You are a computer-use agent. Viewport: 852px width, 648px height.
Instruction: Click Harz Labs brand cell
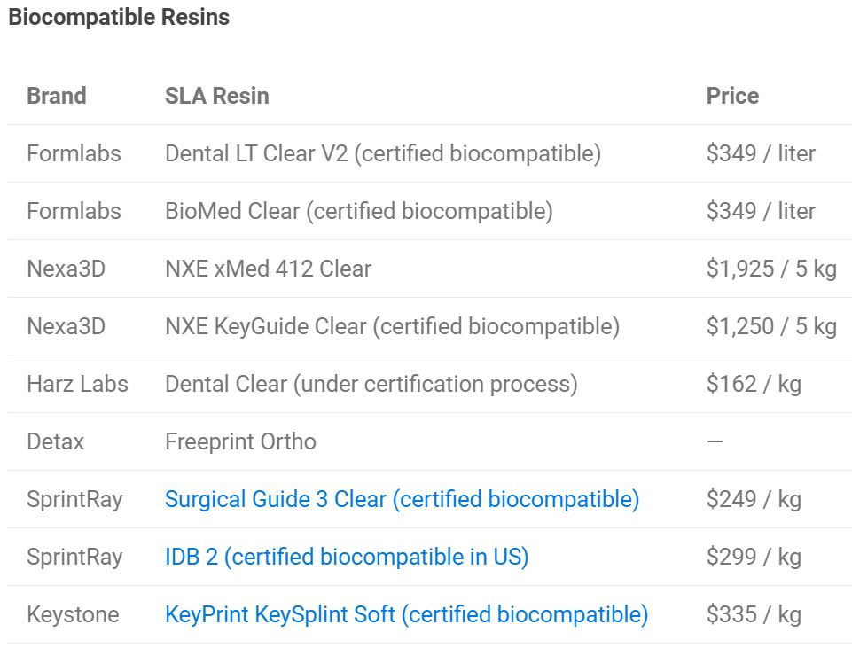(x=77, y=384)
